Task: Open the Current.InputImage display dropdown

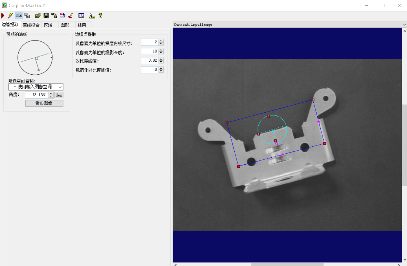Action: pyautogui.click(x=403, y=24)
